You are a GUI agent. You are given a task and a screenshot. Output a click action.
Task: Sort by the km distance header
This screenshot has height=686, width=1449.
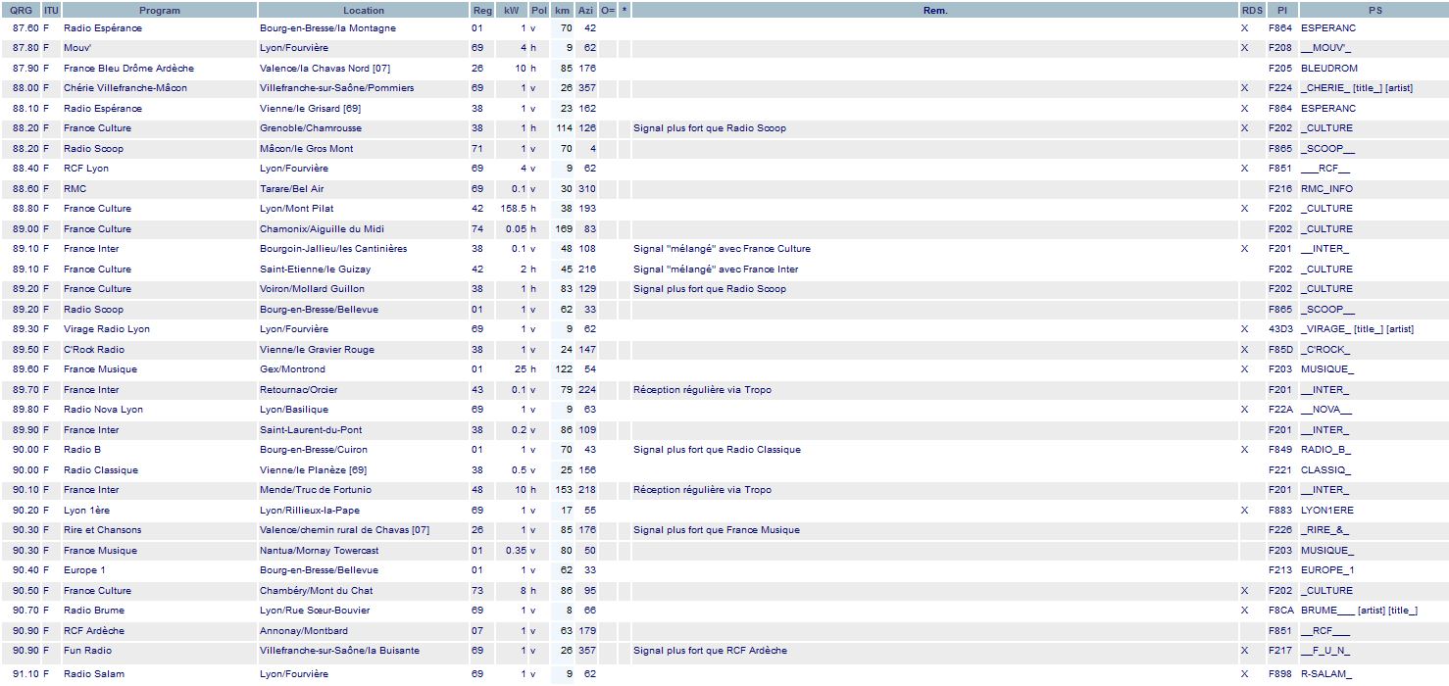(x=562, y=10)
